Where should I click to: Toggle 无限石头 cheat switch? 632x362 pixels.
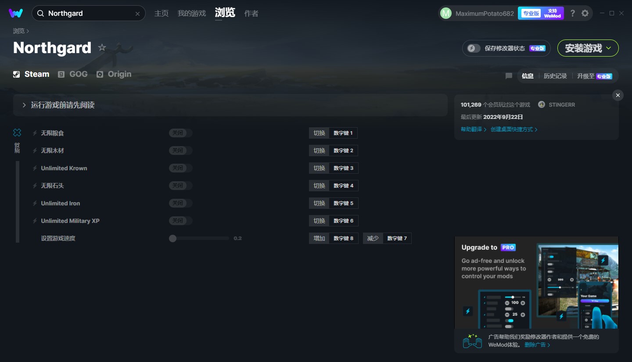[180, 186]
